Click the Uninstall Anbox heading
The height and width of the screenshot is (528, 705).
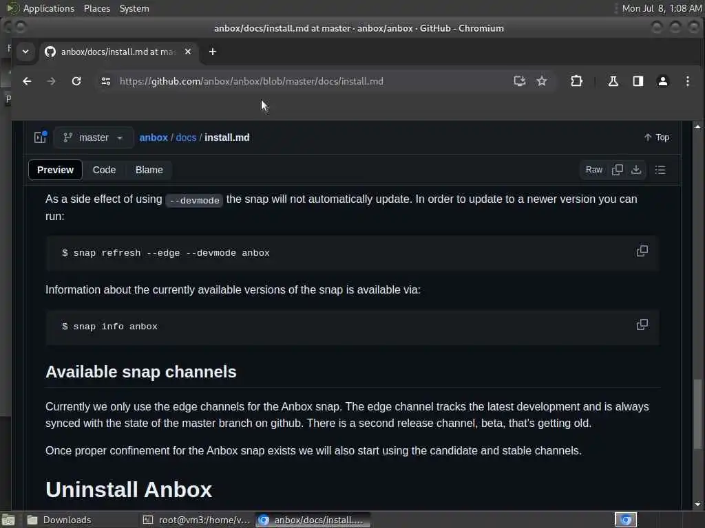(x=129, y=489)
